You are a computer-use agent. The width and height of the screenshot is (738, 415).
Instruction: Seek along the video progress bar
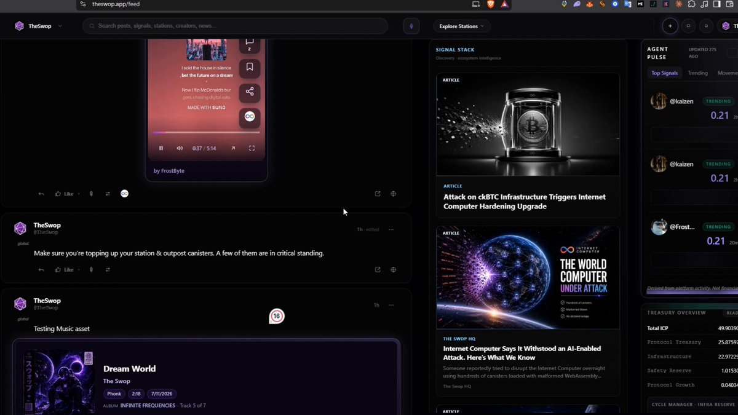pos(206,132)
